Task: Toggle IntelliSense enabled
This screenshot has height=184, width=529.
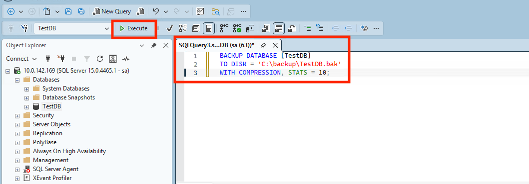Action: click(x=209, y=28)
